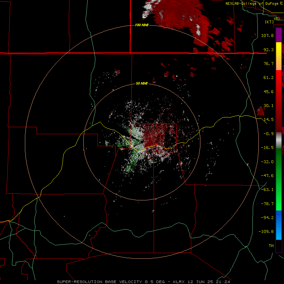The width and height of the screenshot is (284, 284).
Task: Click the 14.5 velocity scale value
Action: pos(269,120)
